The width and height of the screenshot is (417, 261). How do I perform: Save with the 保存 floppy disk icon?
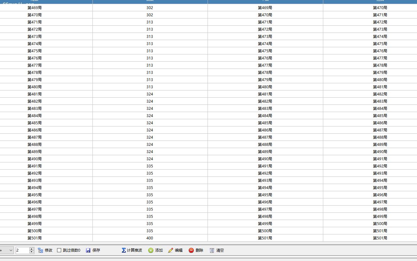(93, 250)
